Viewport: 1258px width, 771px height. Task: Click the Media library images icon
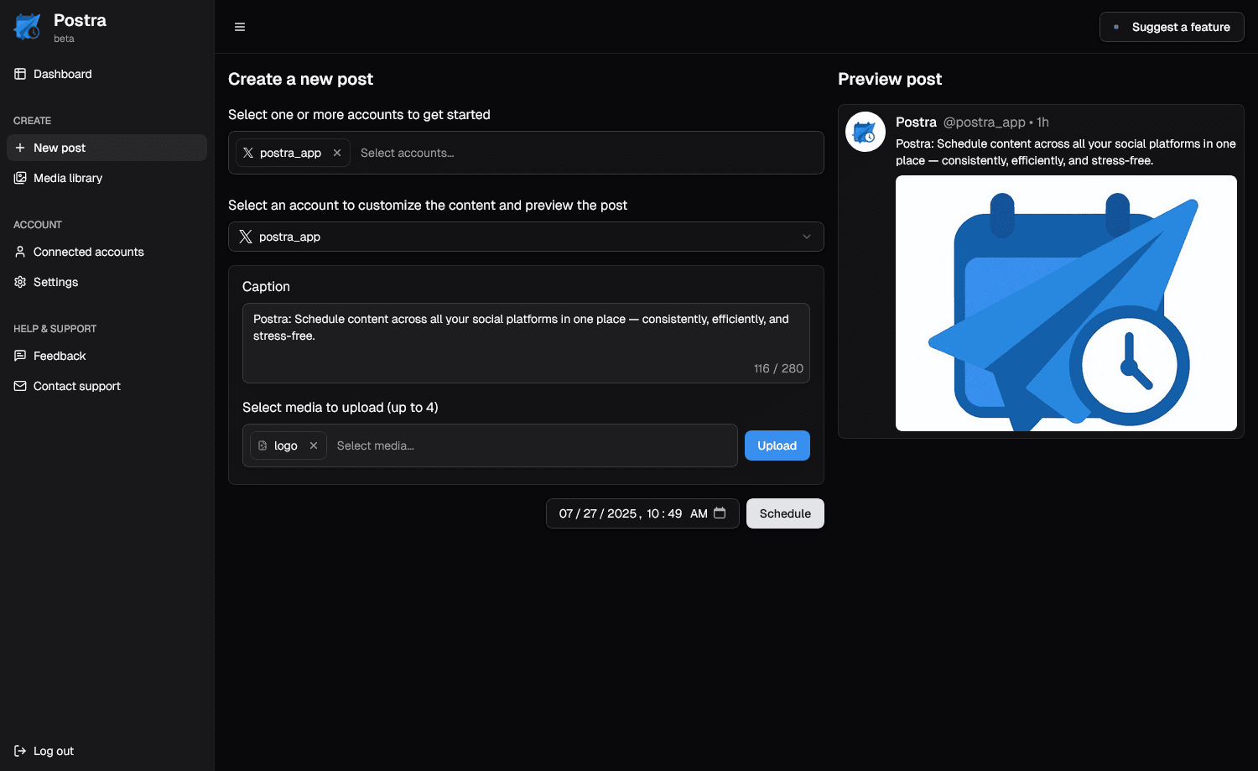pos(20,178)
